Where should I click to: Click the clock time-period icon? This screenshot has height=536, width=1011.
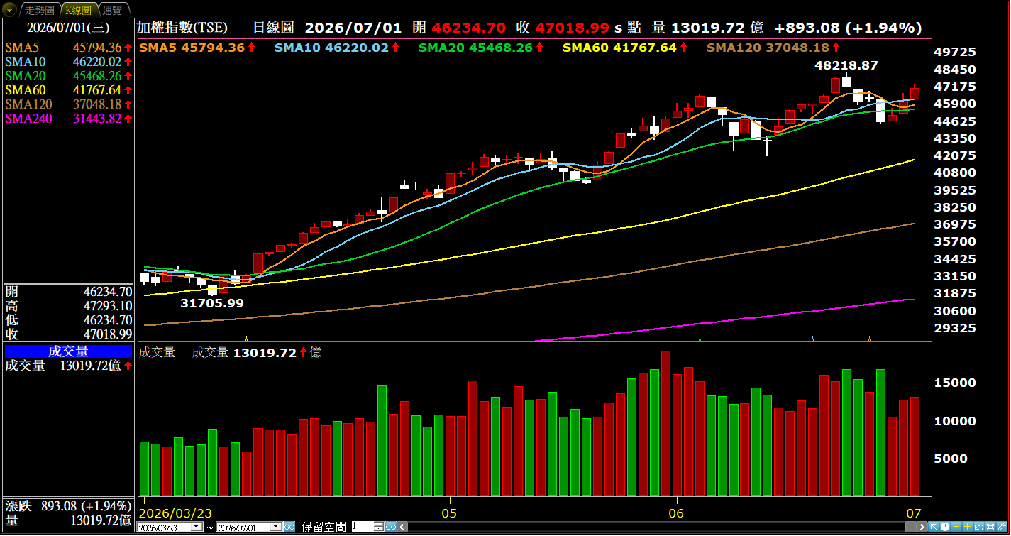tap(945, 527)
